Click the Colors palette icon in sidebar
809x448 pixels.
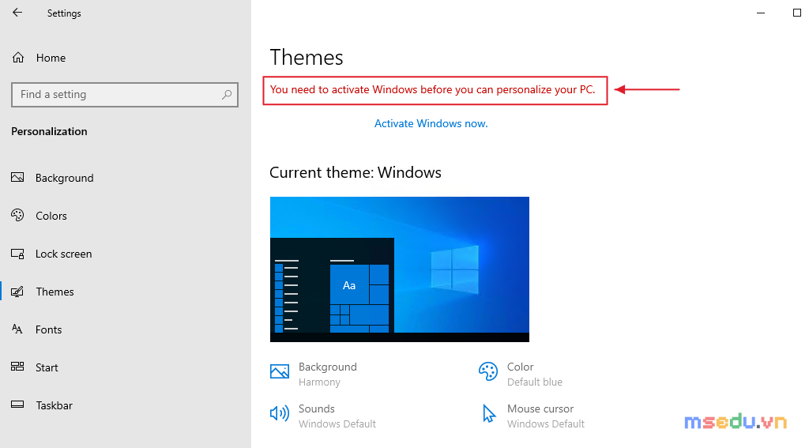[17, 215]
